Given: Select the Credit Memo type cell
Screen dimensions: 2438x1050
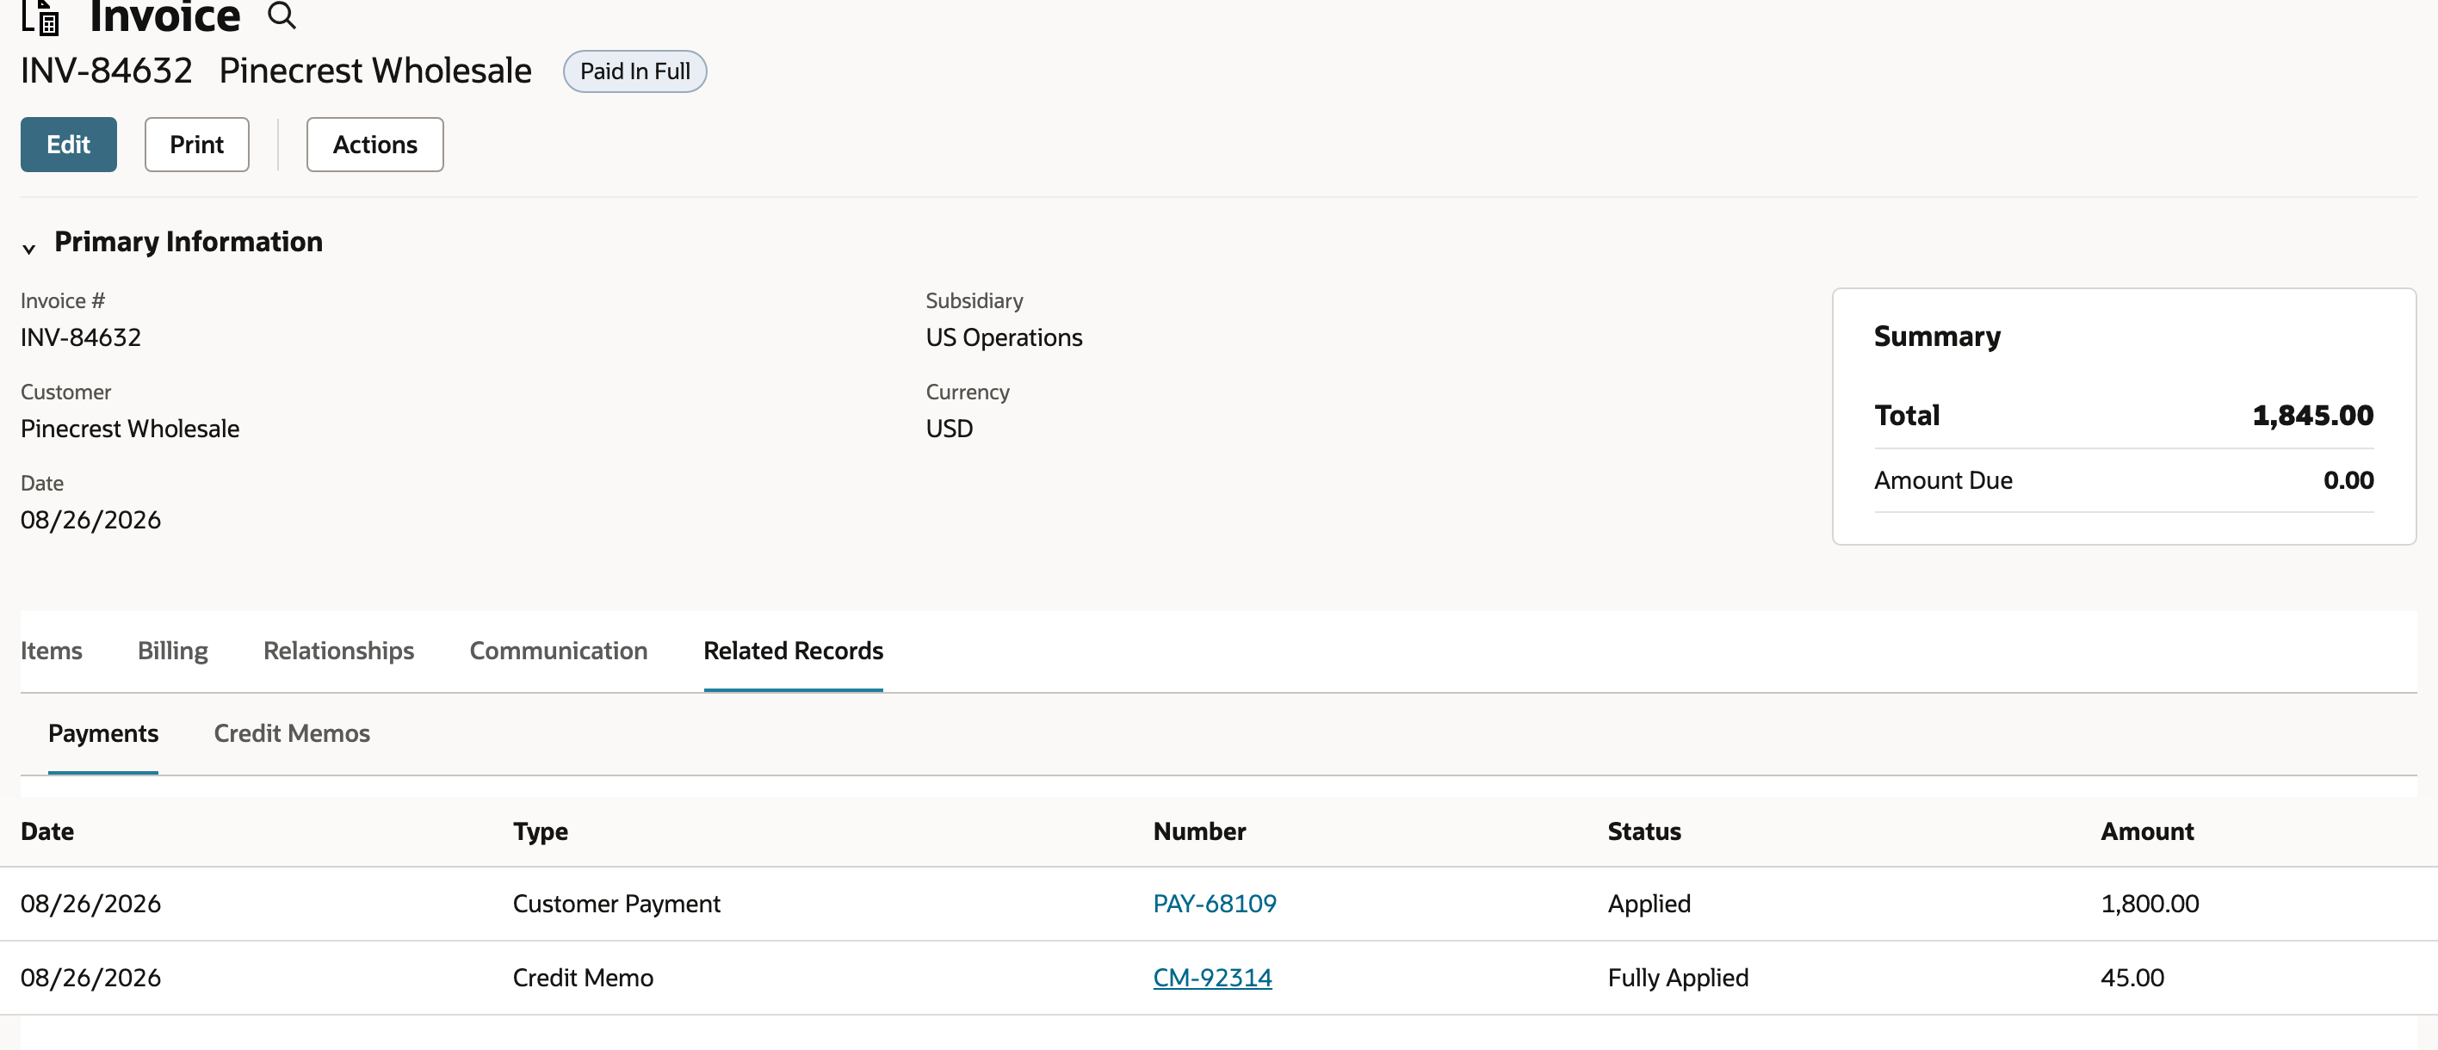Looking at the screenshot, I should [x=583, y=978].
